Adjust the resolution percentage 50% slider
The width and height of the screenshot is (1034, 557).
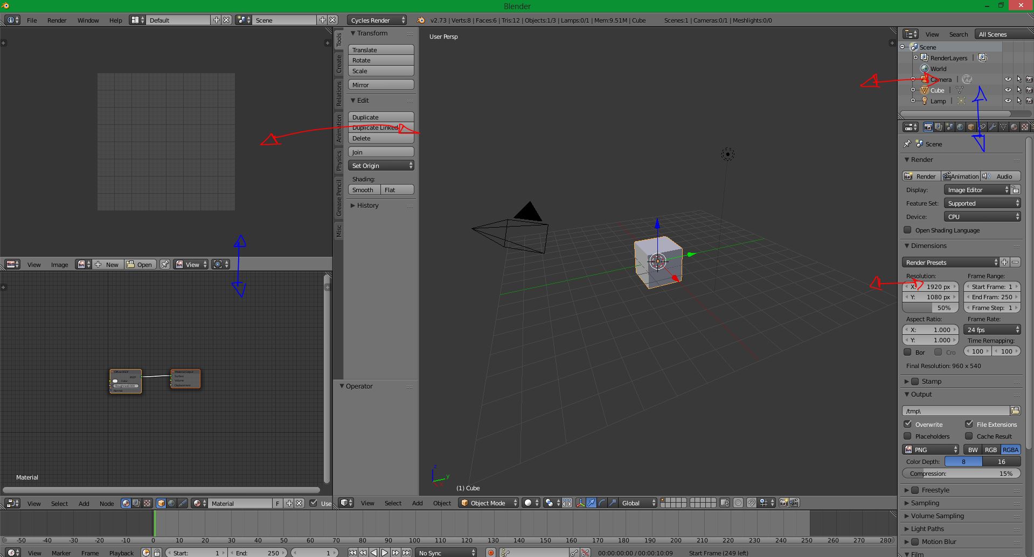[x=931, y=308]
